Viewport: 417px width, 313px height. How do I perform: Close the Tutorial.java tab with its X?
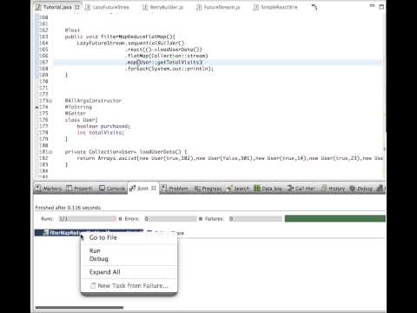[x=77, y=7]
